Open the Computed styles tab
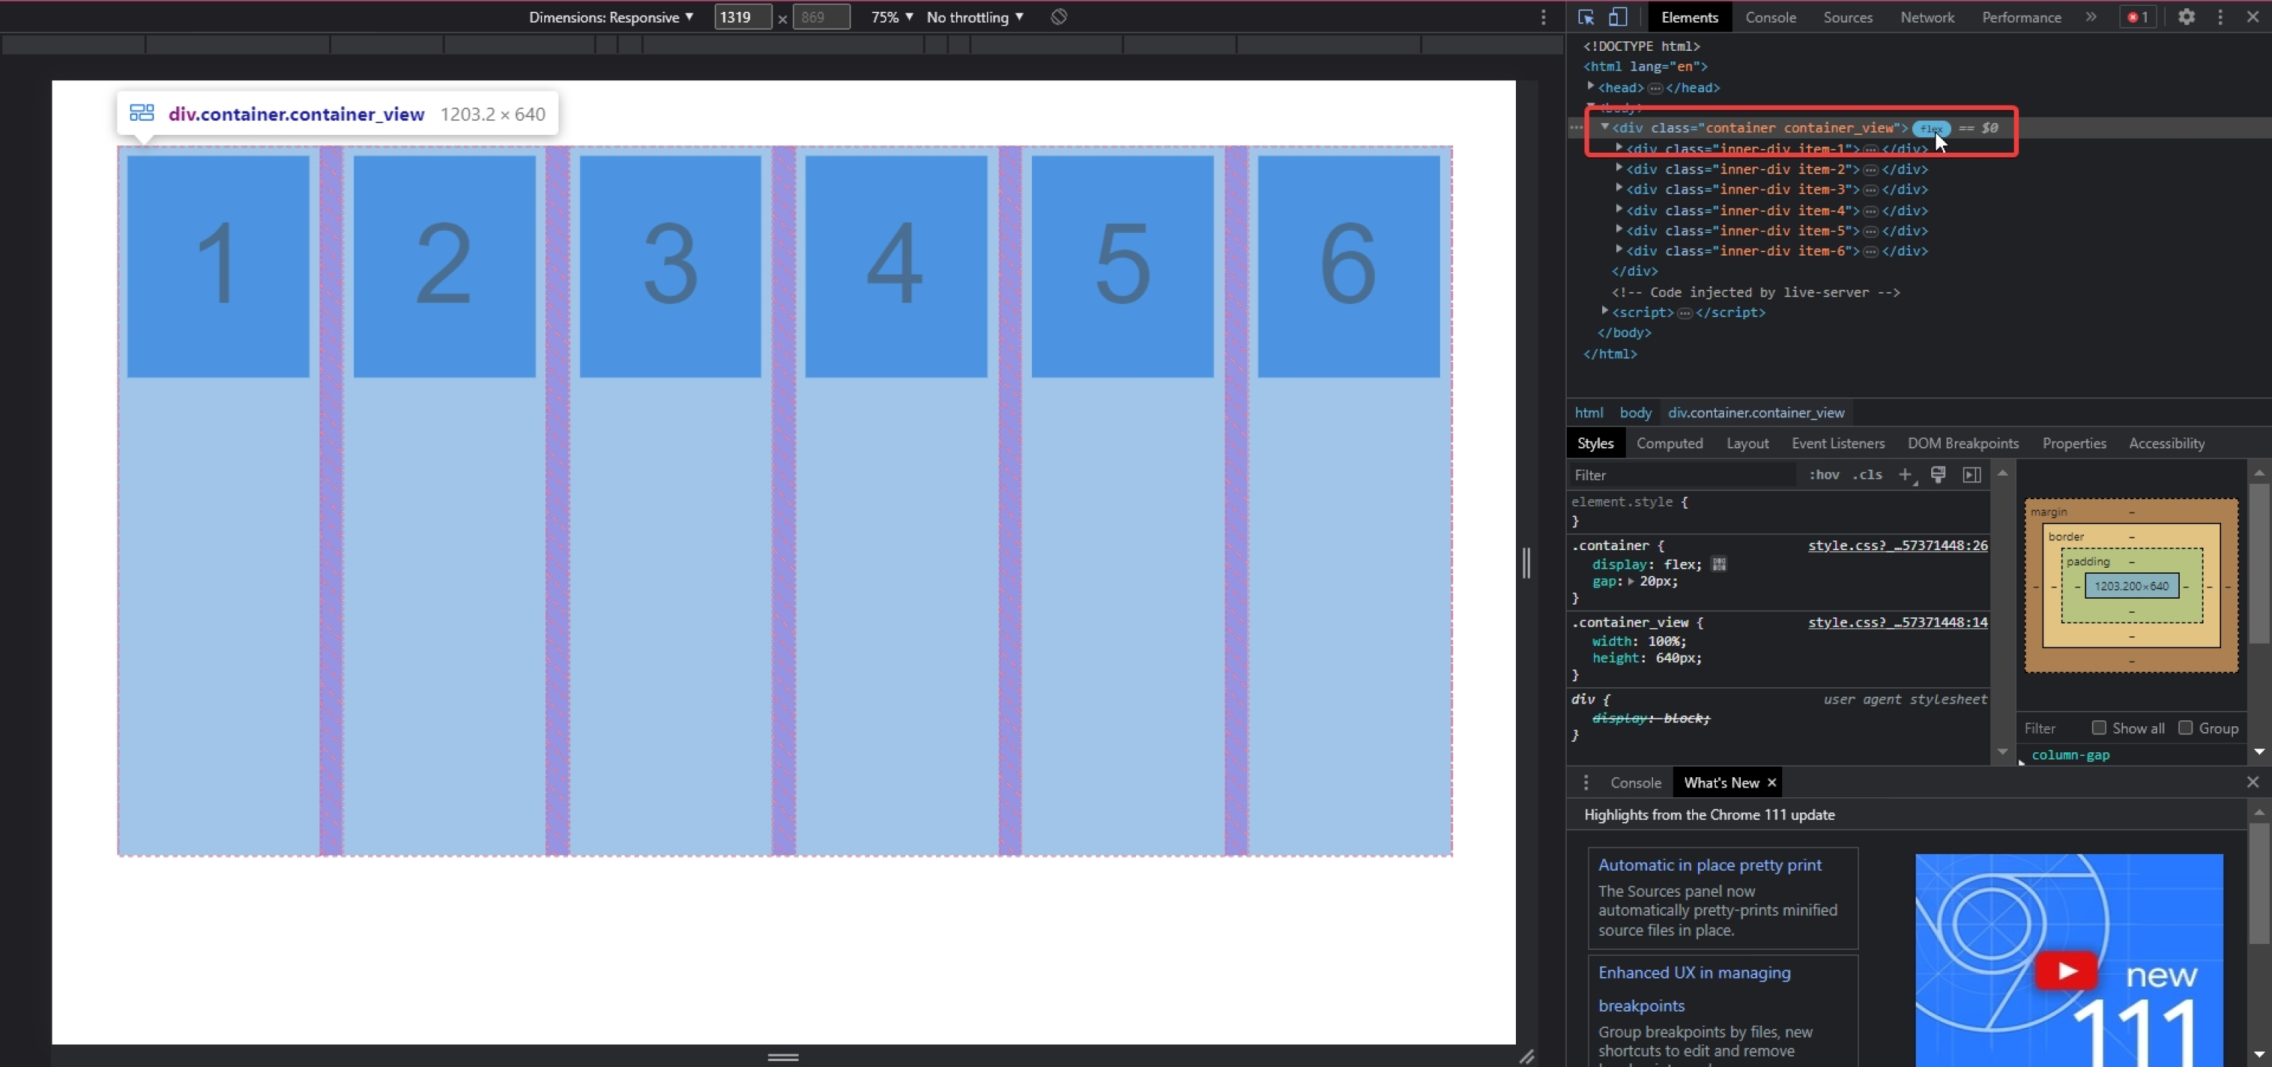 pyautogui.click(x=1669, y=442)
